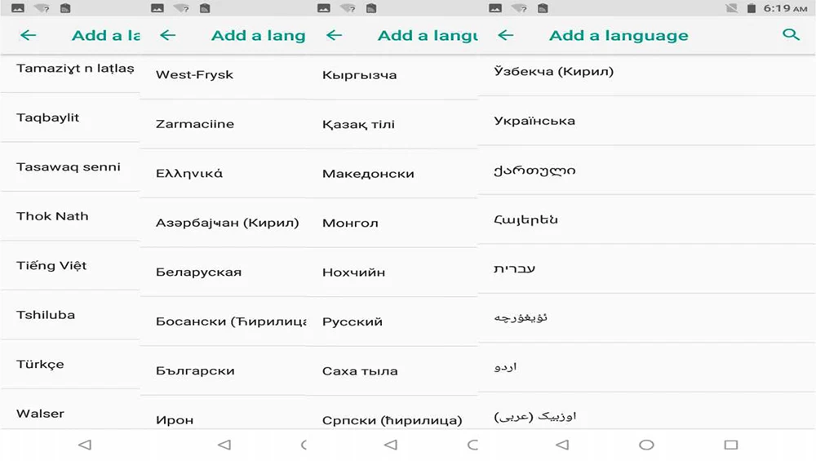
Task: Tap back arrow beside 'Add a language'
Action: 505,35
